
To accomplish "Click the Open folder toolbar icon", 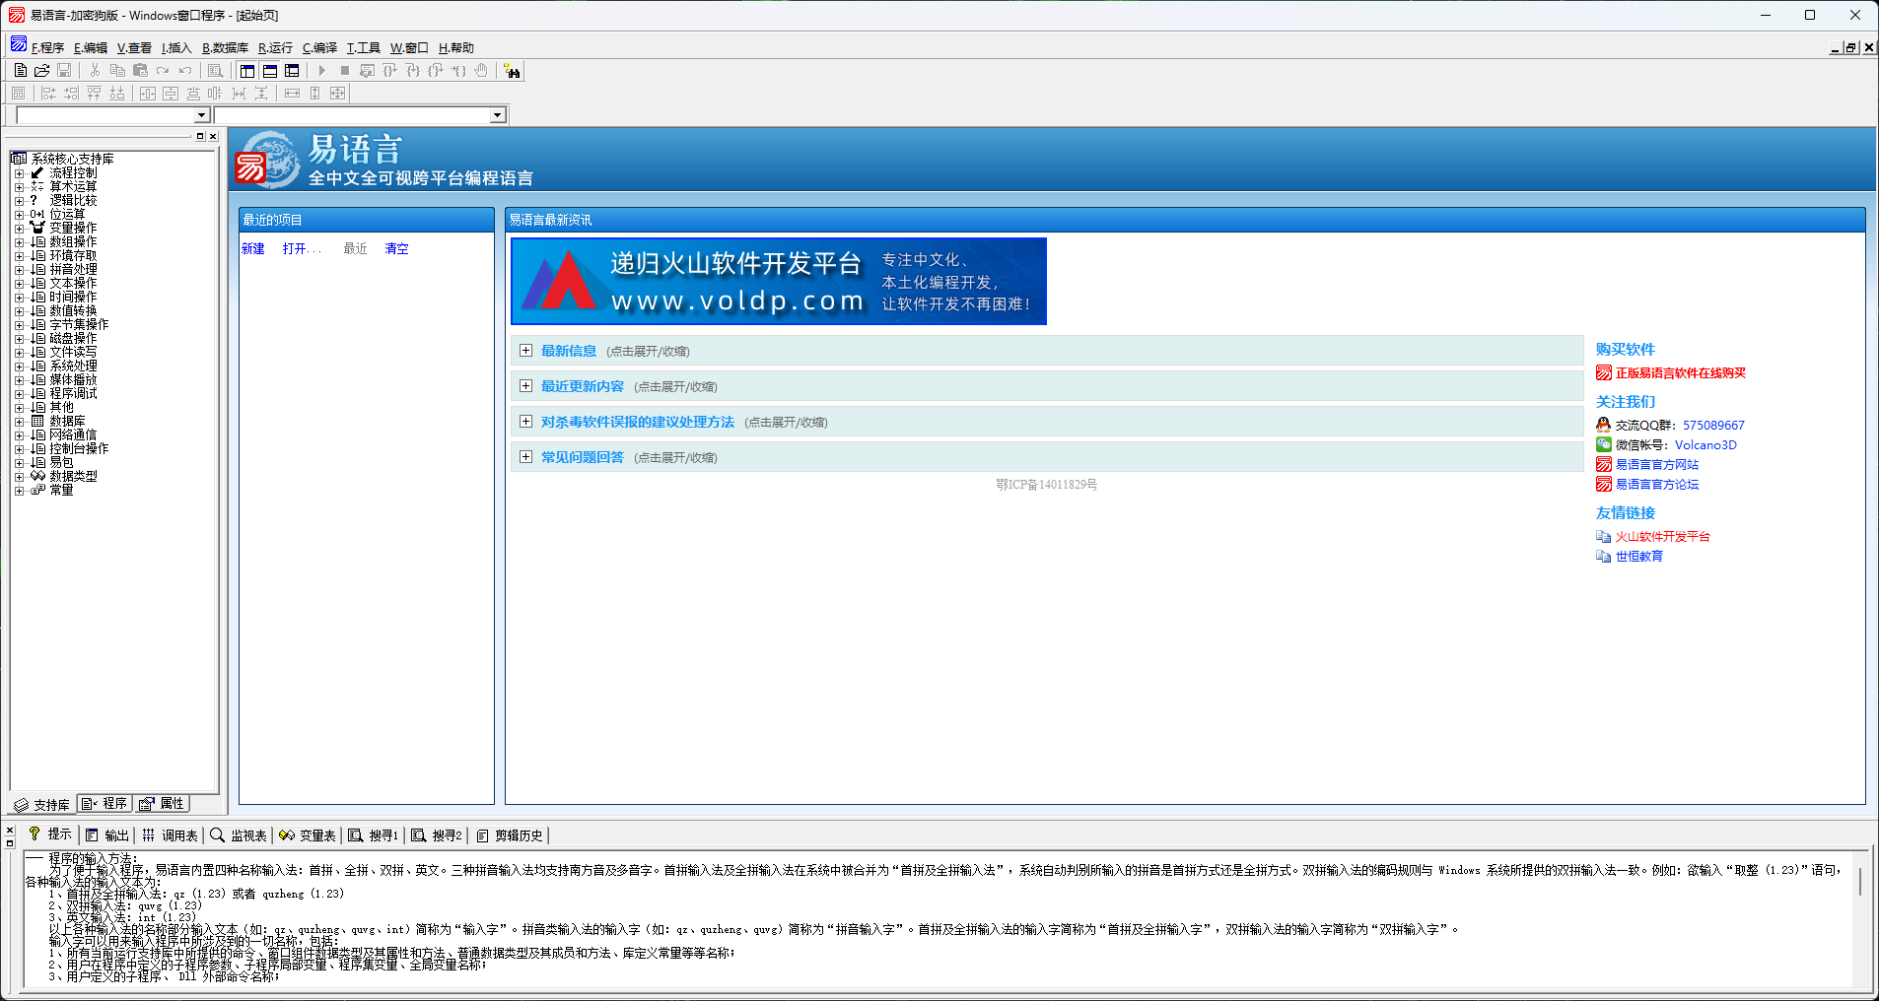I will (x=41, y=71).
